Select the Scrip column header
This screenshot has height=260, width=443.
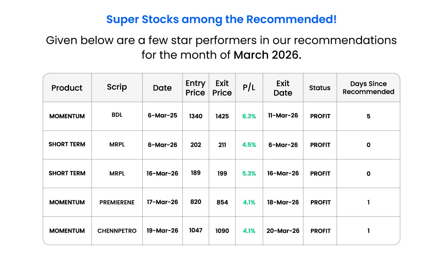117,87
